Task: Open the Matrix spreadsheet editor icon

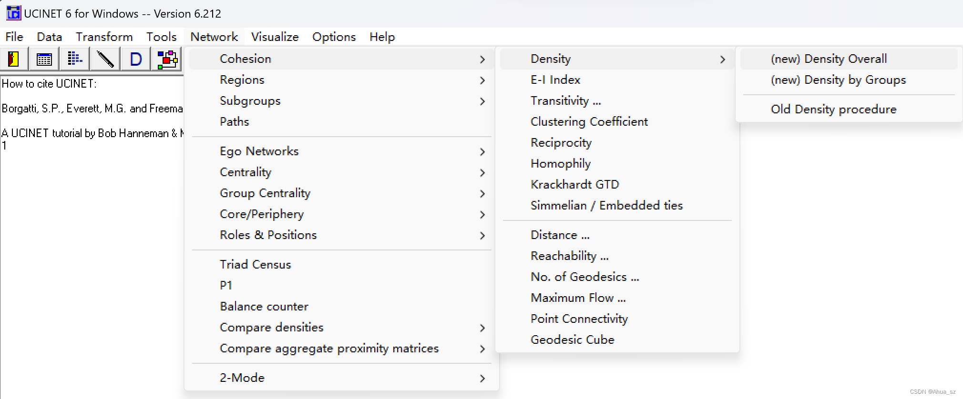Action: 44,60
